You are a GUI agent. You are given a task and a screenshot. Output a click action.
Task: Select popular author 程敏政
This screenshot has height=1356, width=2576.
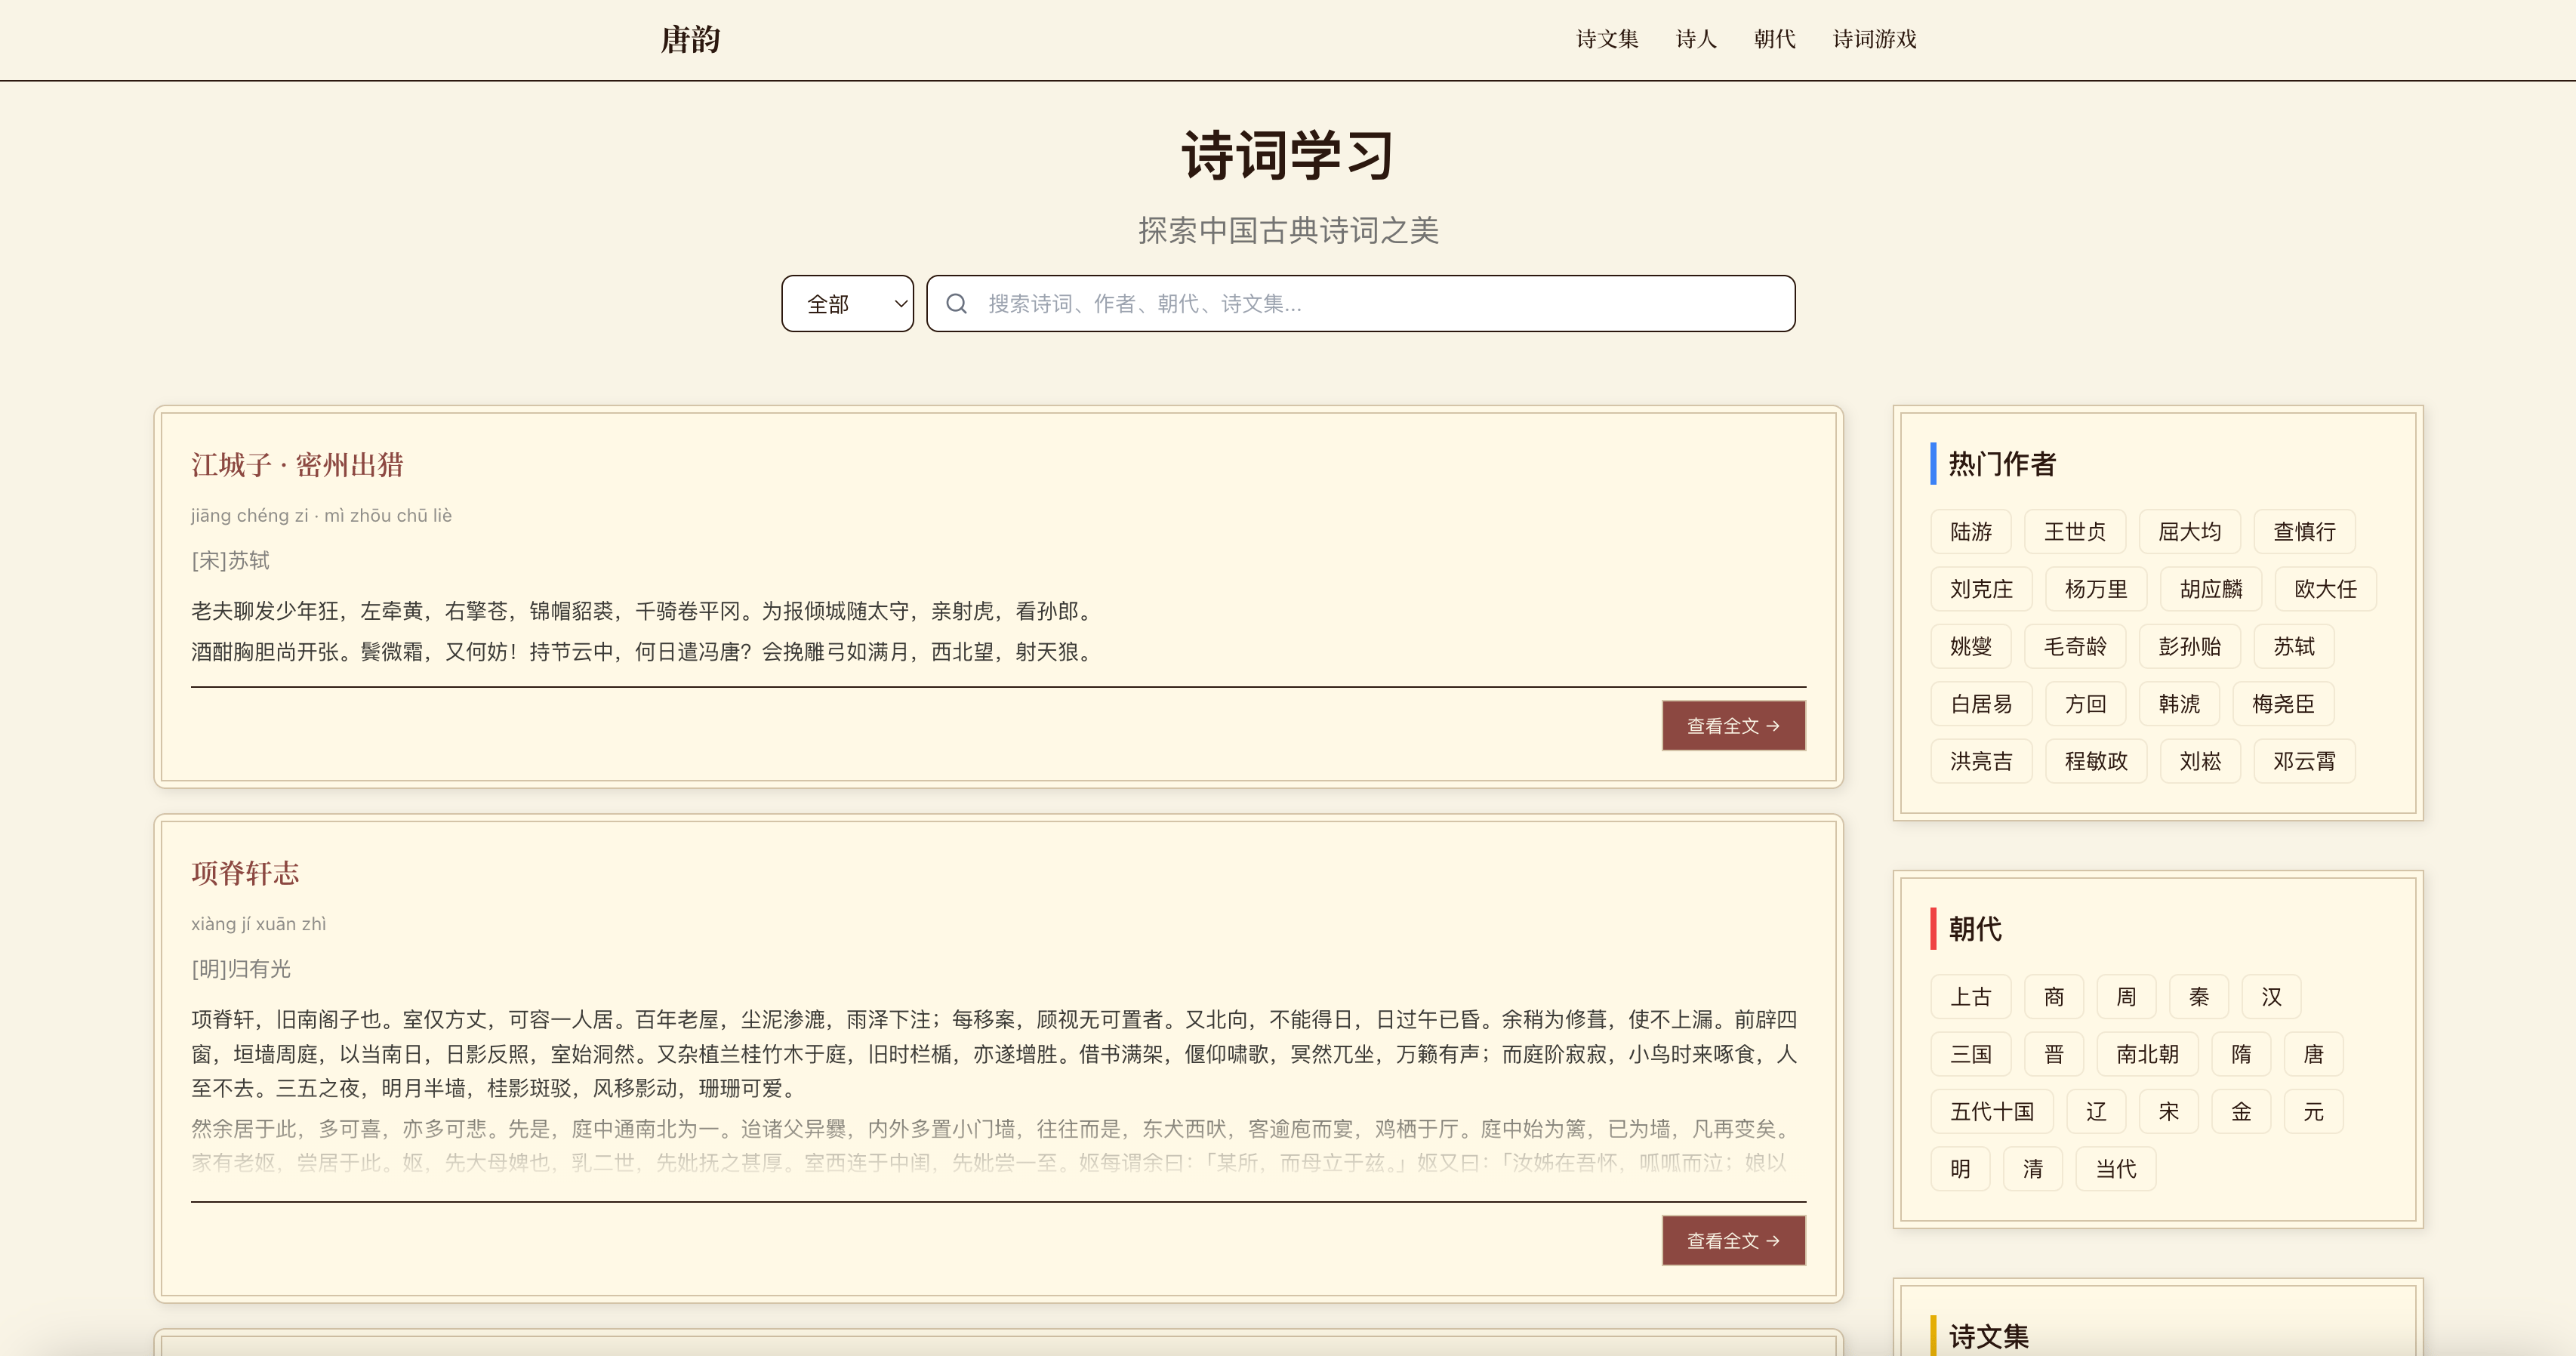tap(2096, 762)
